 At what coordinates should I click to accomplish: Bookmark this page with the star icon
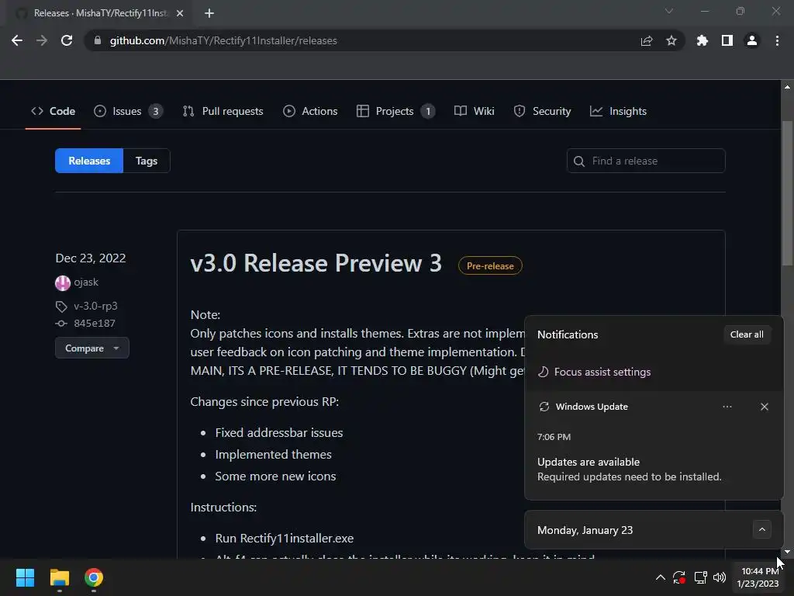(671, 40)
